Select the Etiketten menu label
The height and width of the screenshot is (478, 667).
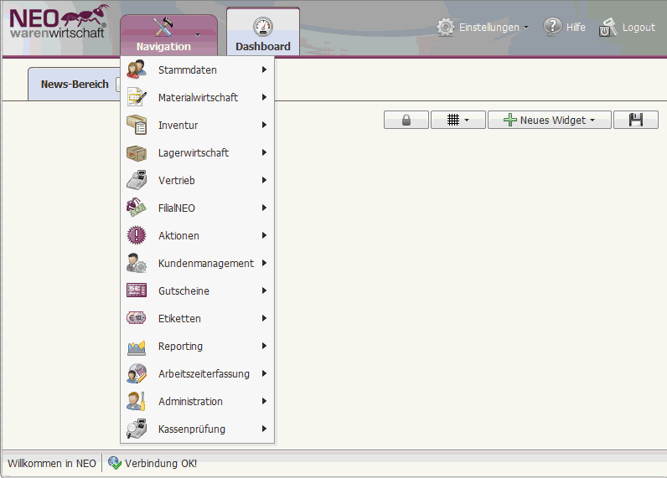(x=179, y=319)
